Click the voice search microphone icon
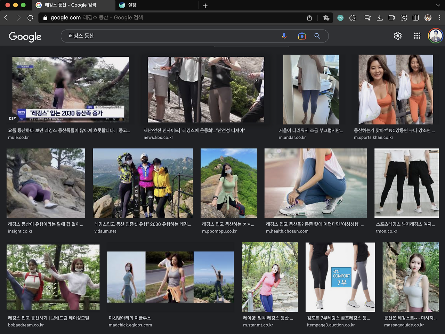Image resolution: width=445 pixels, height=334 pixels. point(284,36)
